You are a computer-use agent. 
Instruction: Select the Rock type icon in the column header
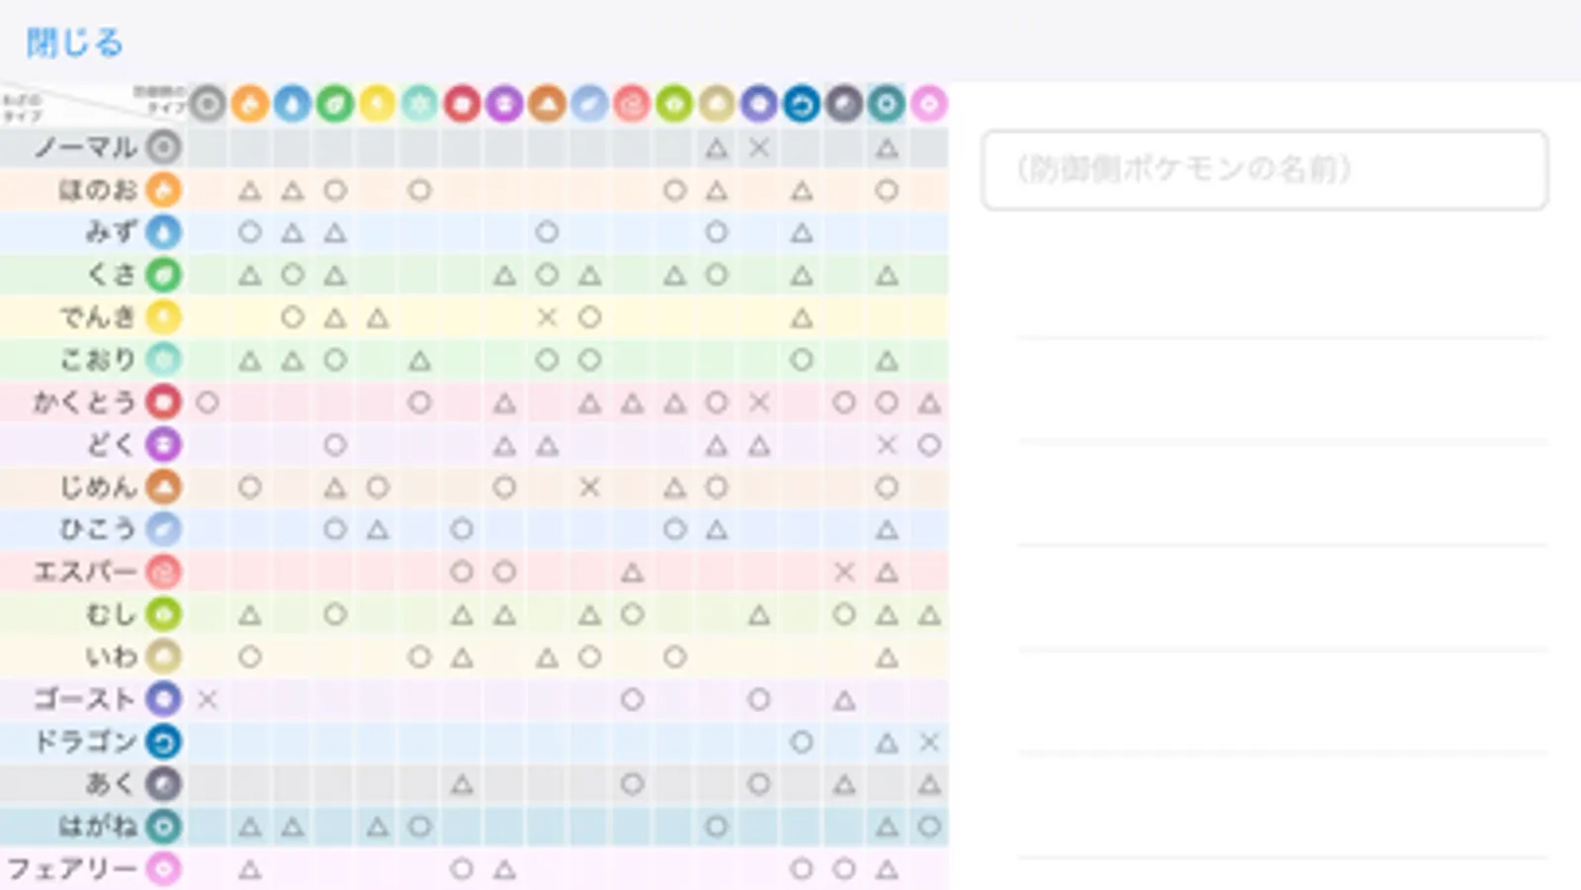[717, 104]
